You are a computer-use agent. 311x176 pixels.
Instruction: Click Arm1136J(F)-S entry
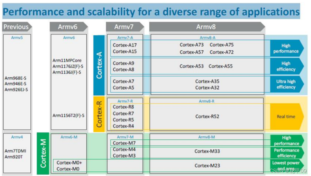point(67,72)
